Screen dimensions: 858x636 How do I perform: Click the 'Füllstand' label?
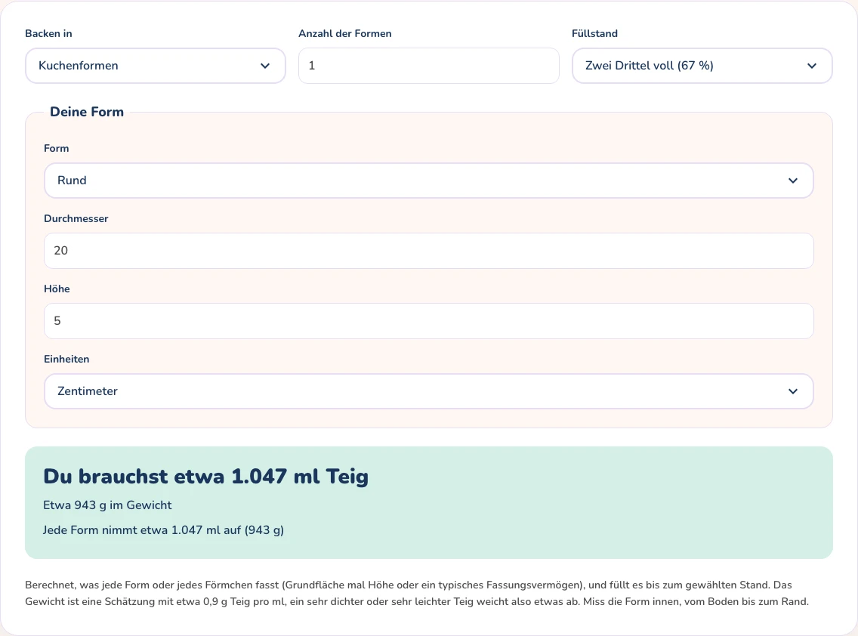click(x=595, y=33)
